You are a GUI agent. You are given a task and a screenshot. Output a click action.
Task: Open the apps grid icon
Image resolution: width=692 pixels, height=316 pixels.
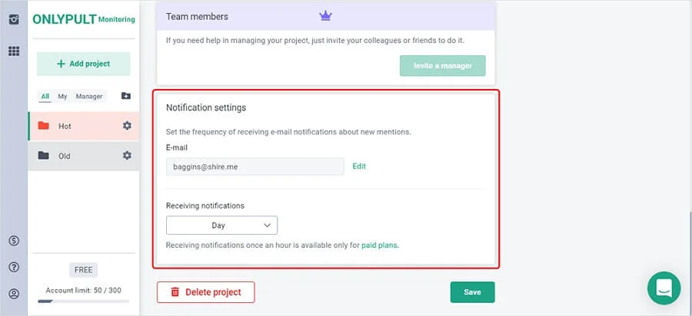point(13,51)
